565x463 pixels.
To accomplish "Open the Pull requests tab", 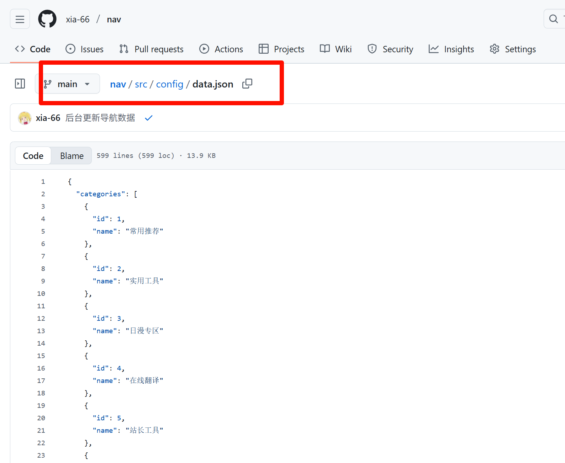I will pos(152,49).
